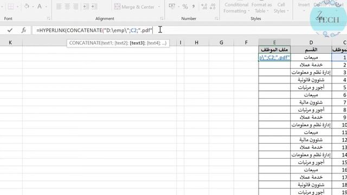Click CONCATENATE function name in tooltip

85,43
